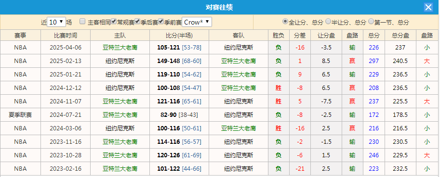This screenshot has width=440, height=177.
Task: Click the total line value 178.5
Action: tap(400, 115)
